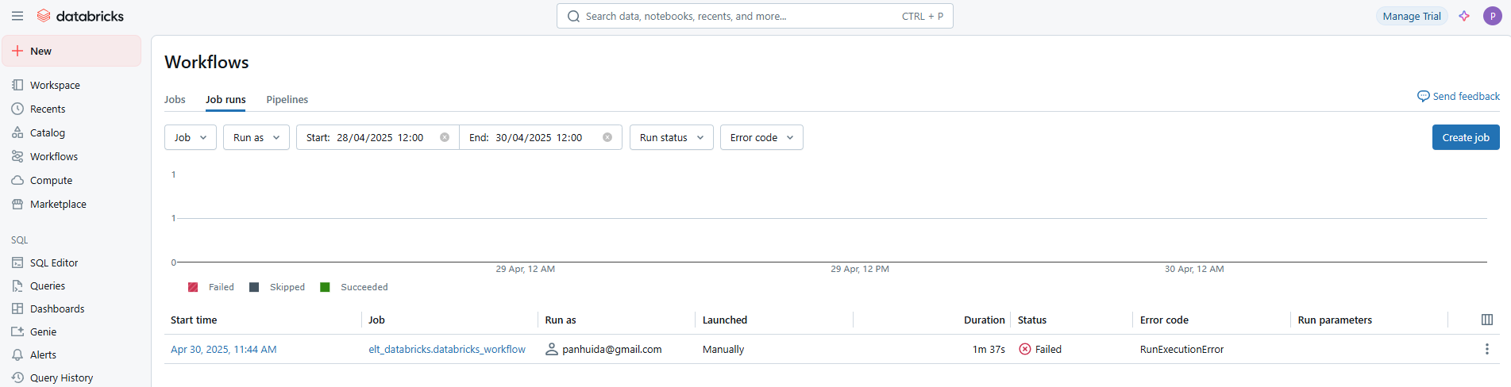Viewport: 1511px width, 387px height.
Task: Open Query History in the sidebar
Action: pyautogui.click(x=61, y=377)
